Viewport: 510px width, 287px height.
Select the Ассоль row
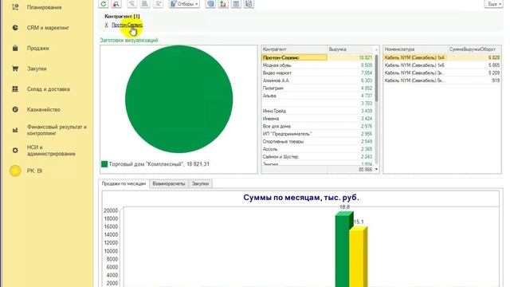click(317, 149)
